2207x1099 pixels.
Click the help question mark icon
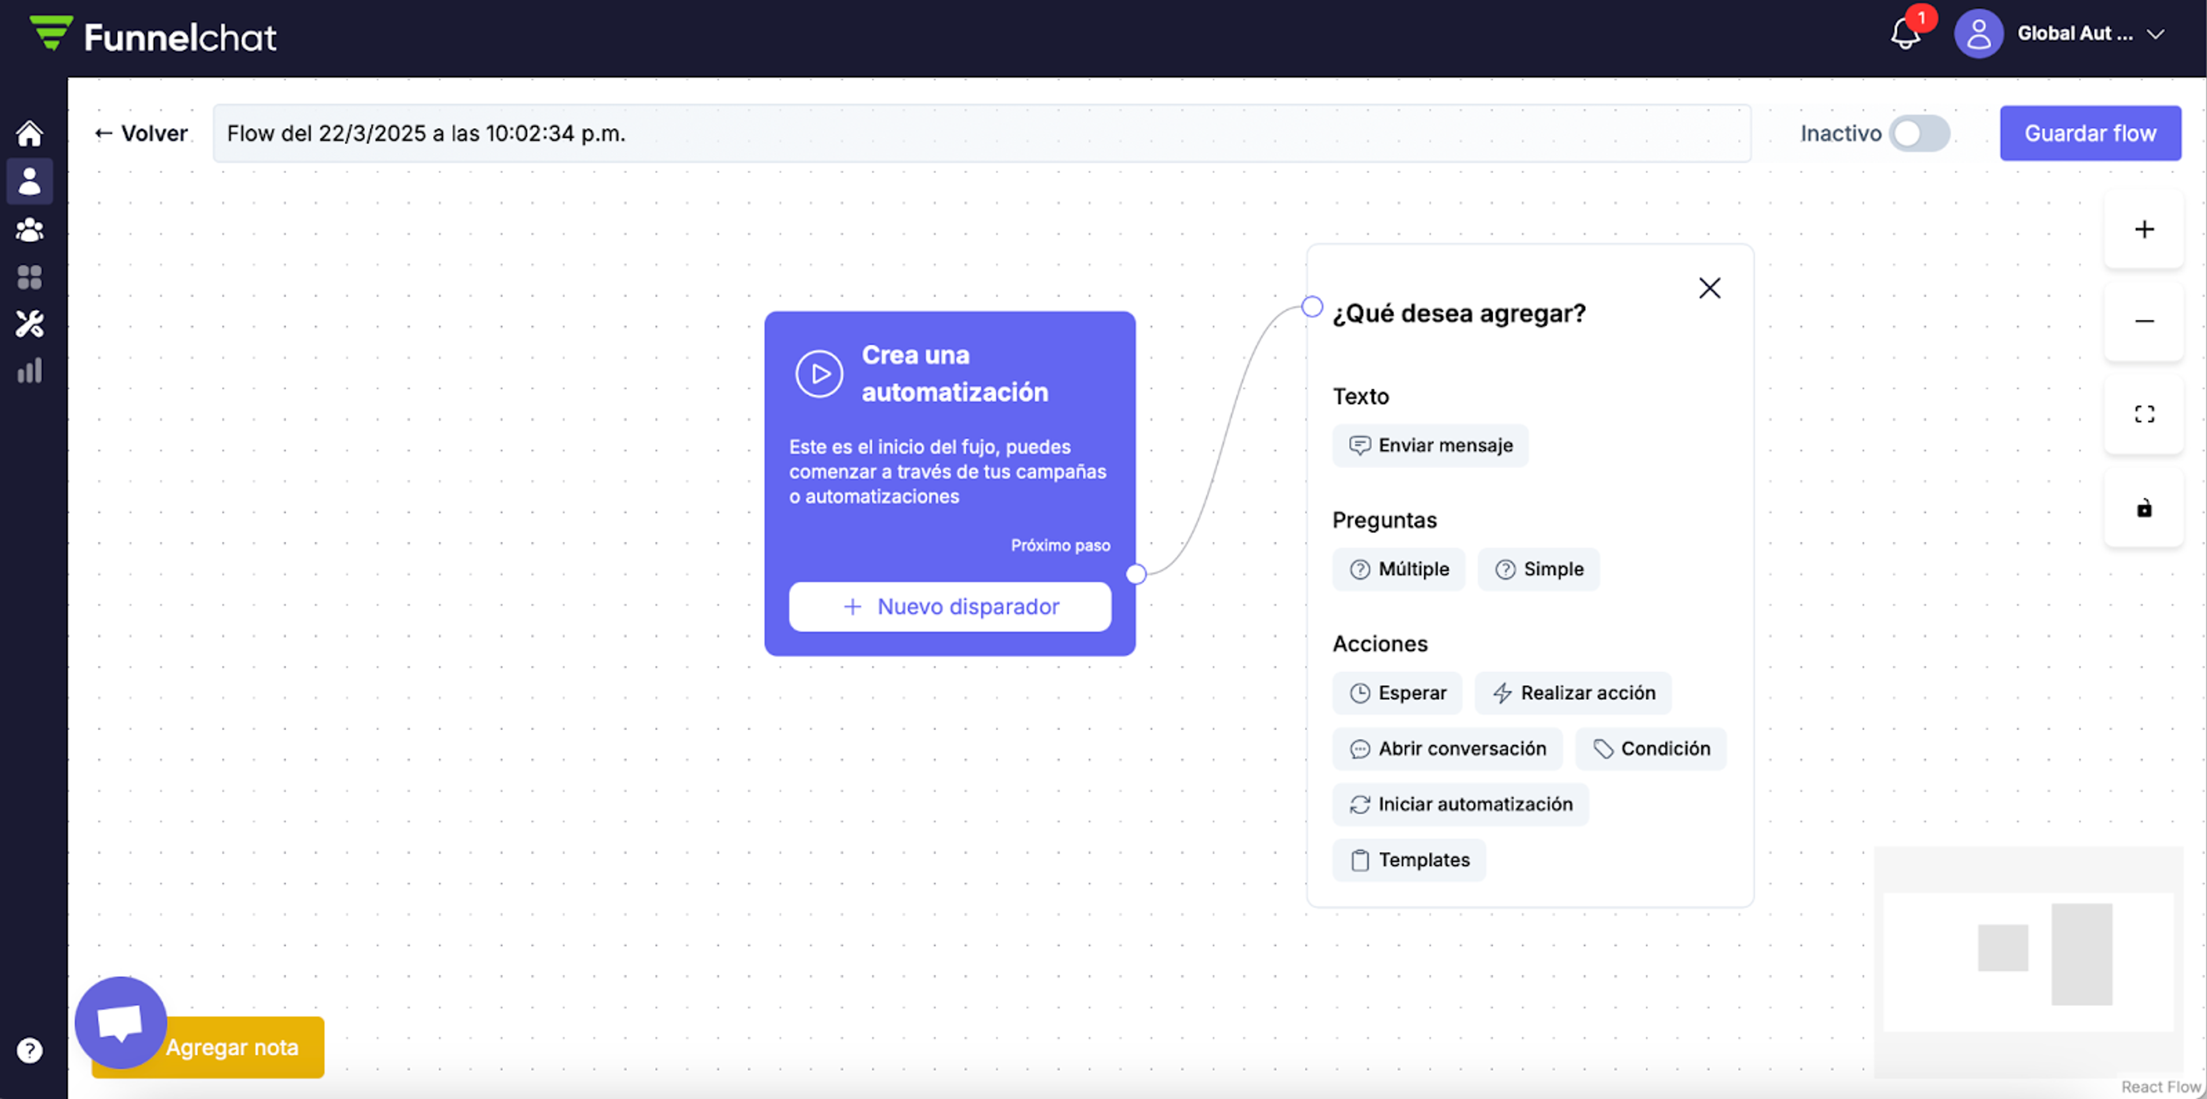pyautogui.click(x=29, y=1050)
